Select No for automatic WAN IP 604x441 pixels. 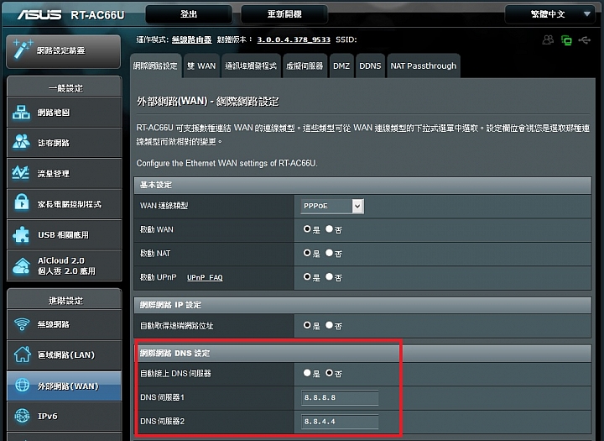[329, 325]
